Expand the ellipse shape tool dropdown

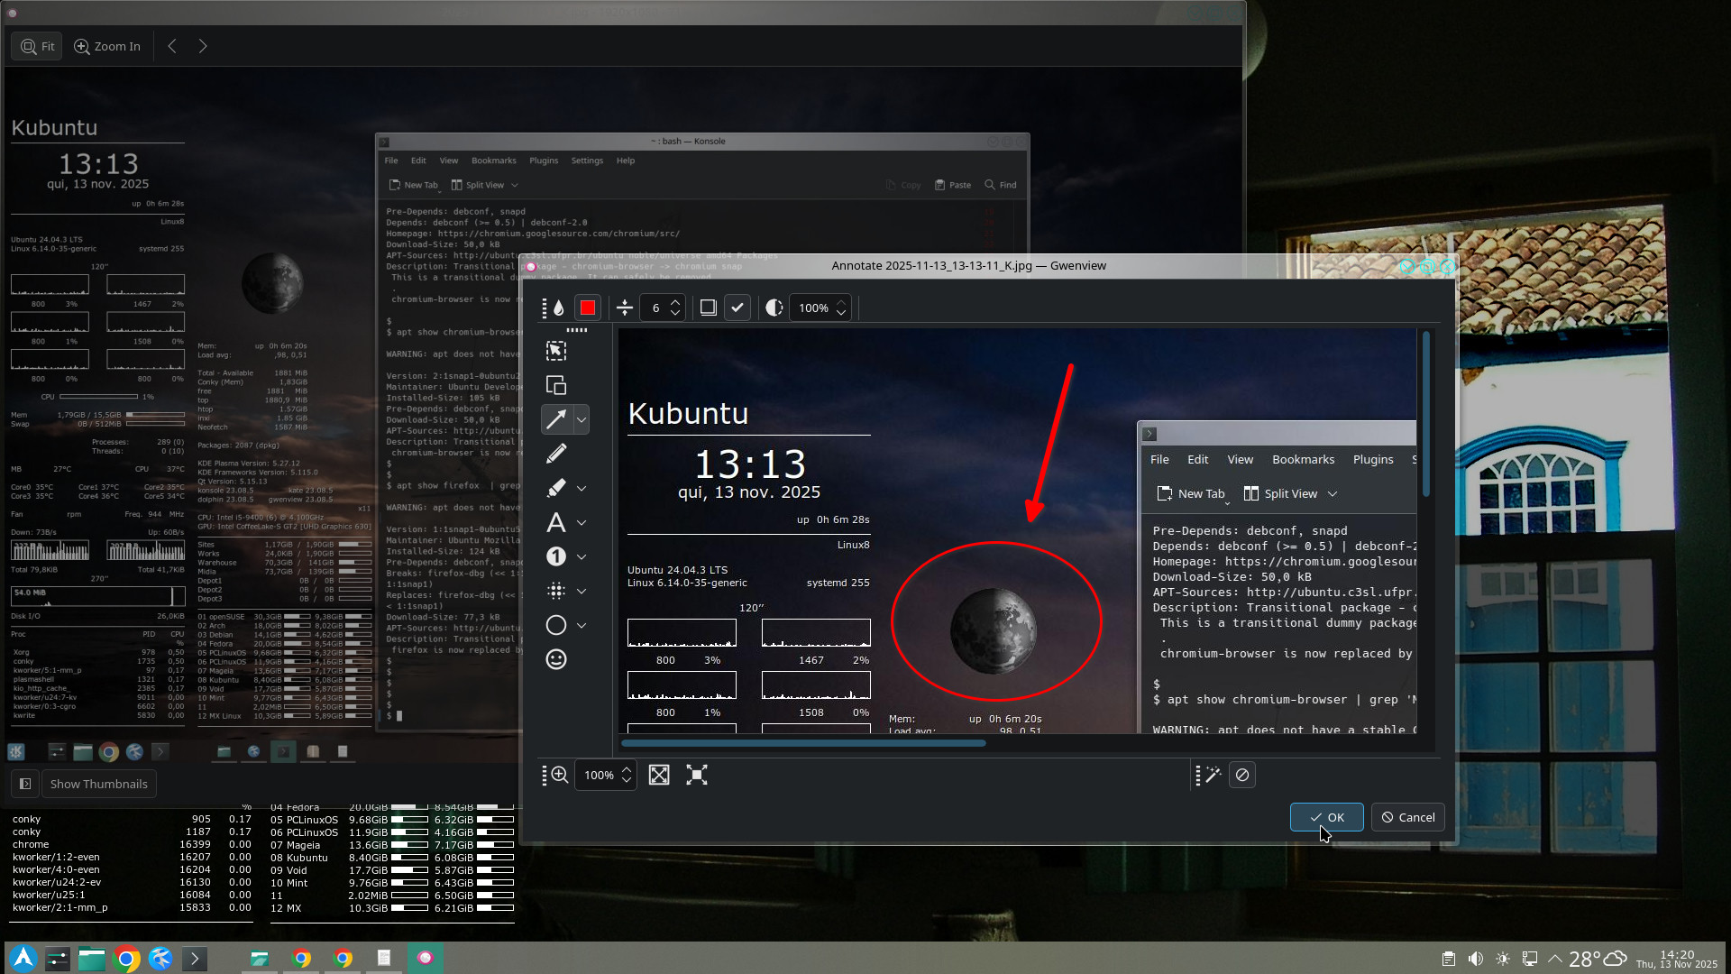(582, 625)
